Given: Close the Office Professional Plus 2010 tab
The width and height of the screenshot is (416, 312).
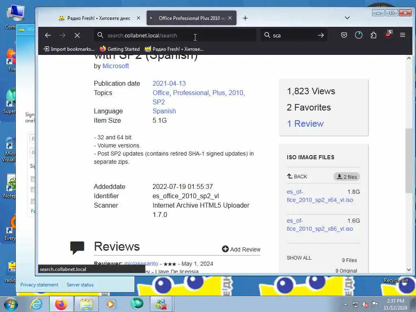Looking at the screenshot, I should tap(230, 18).
